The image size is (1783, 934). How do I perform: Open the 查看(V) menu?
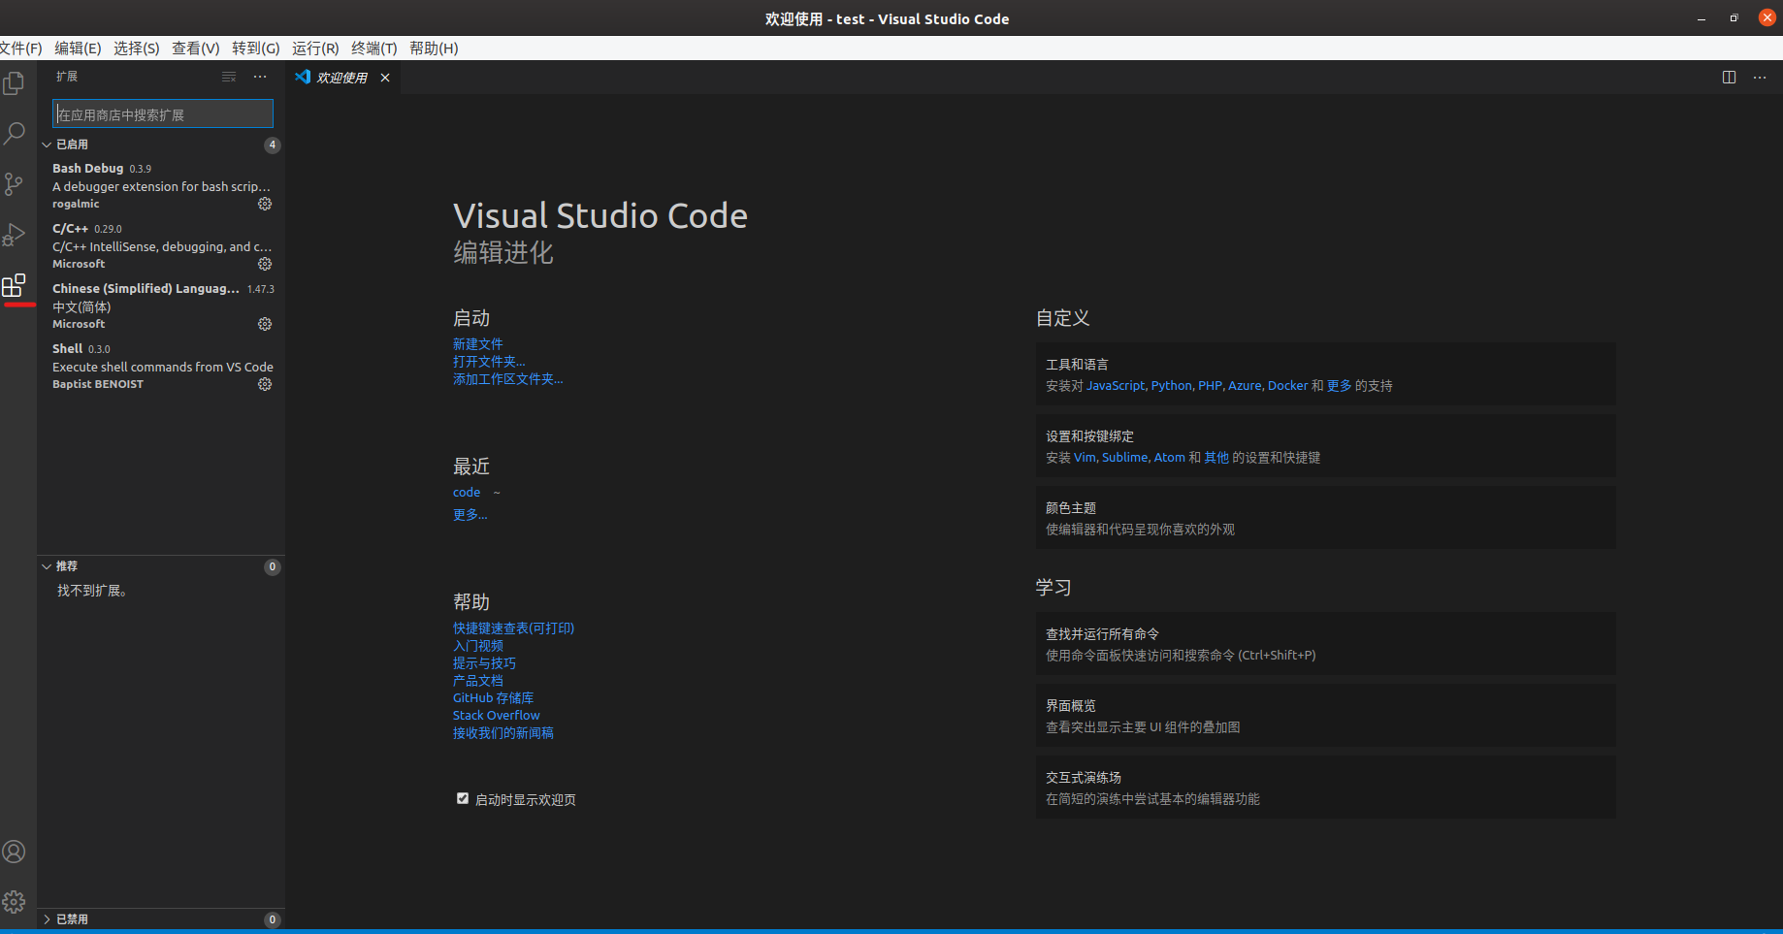tap(195, 48)
